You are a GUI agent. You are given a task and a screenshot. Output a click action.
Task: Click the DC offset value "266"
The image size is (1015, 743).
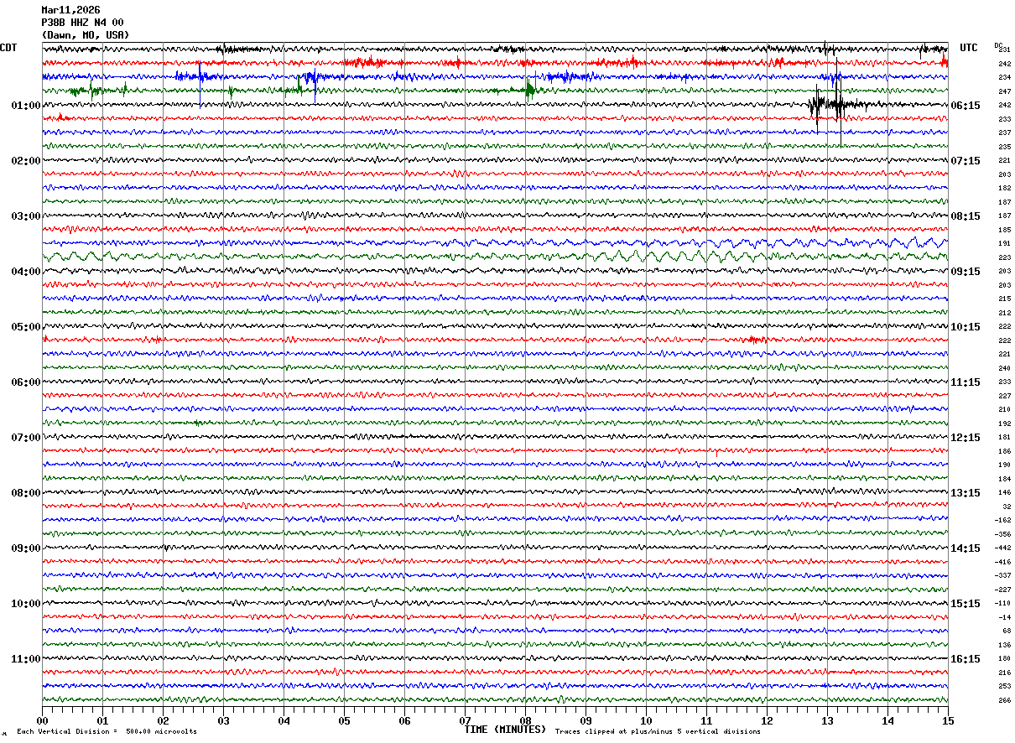coord(1005,700)
